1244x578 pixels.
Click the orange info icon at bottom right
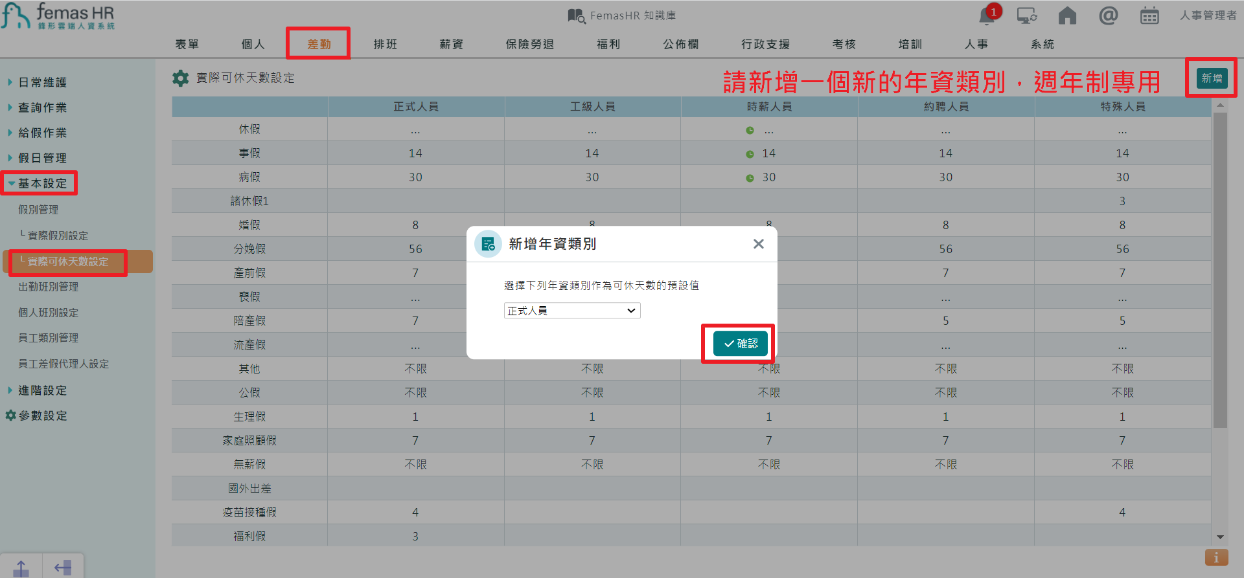[1216, 557]
